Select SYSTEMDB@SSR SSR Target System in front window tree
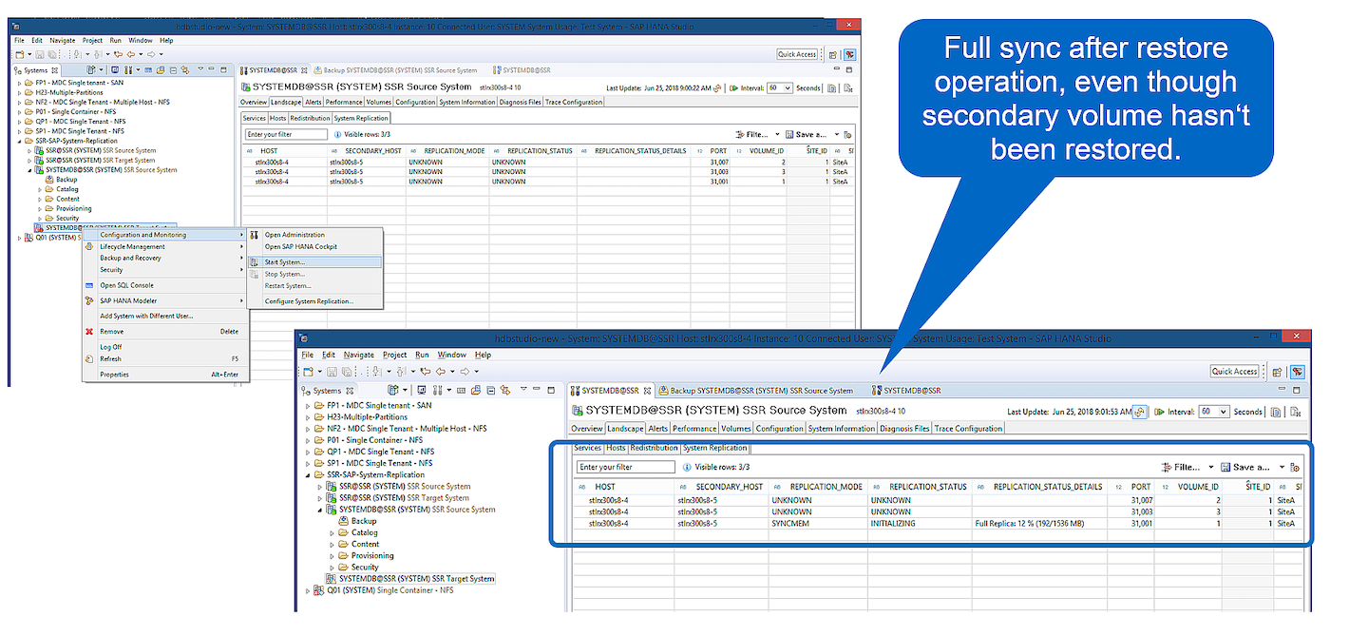1368x636 pixels. pyautogui.click(x=416, y=578)
